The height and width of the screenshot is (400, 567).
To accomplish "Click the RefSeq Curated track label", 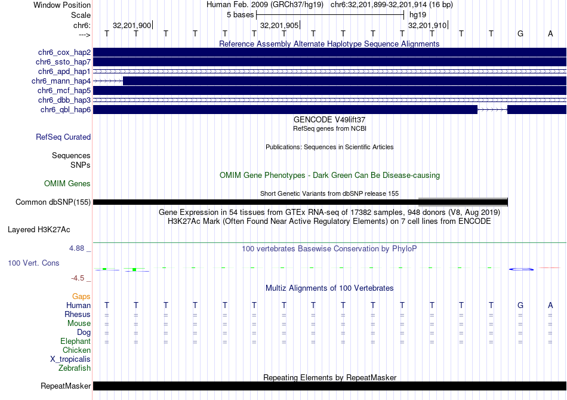I will (x=63, y=137).
